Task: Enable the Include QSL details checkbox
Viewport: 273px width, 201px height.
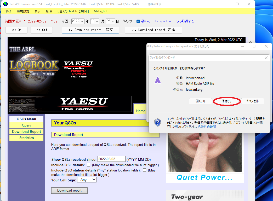Action: point(88,165)
